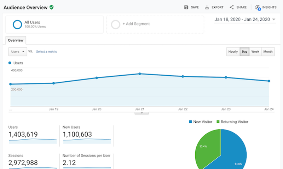The width and height of the screenshot is (283, 169).
Task: Click the Users legend dot above chart
Action: coord(10,63)
